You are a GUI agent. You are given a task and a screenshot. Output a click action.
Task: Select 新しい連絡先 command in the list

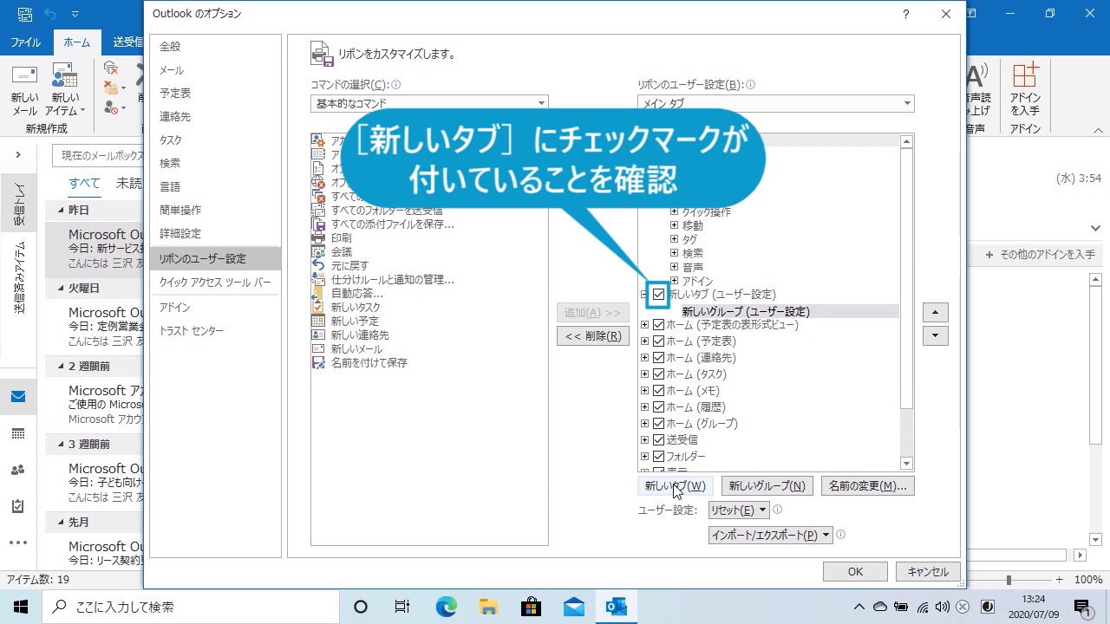click(360, 335)
